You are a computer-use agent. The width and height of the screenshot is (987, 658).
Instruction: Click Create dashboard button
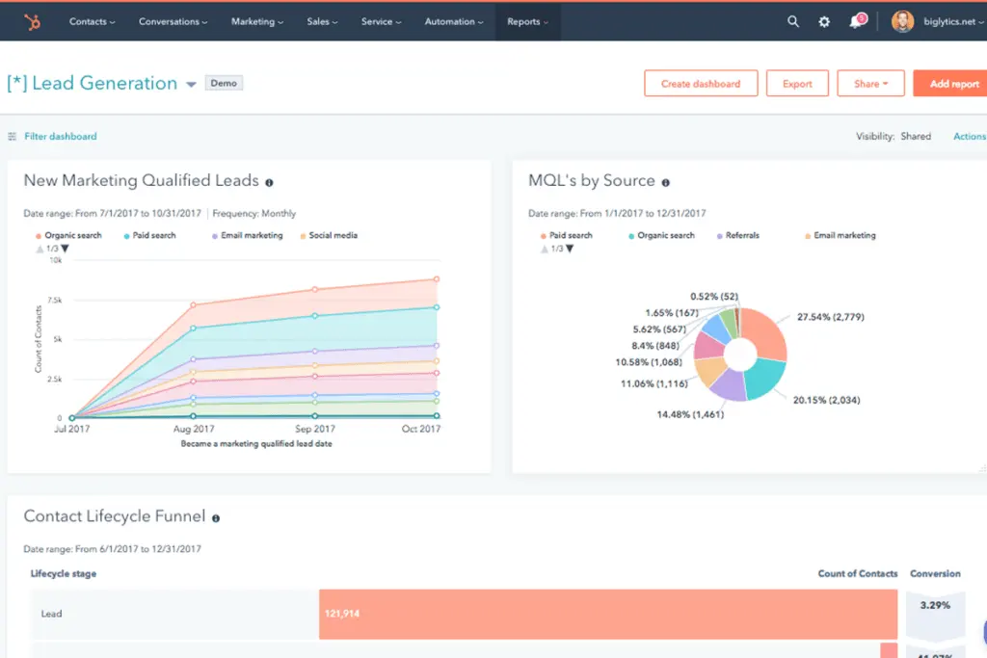701,84
